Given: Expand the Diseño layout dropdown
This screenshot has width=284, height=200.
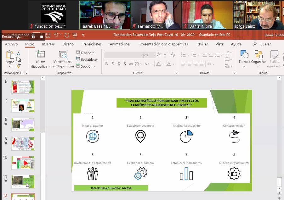Looking at the screenshot, I should [83, 53].
